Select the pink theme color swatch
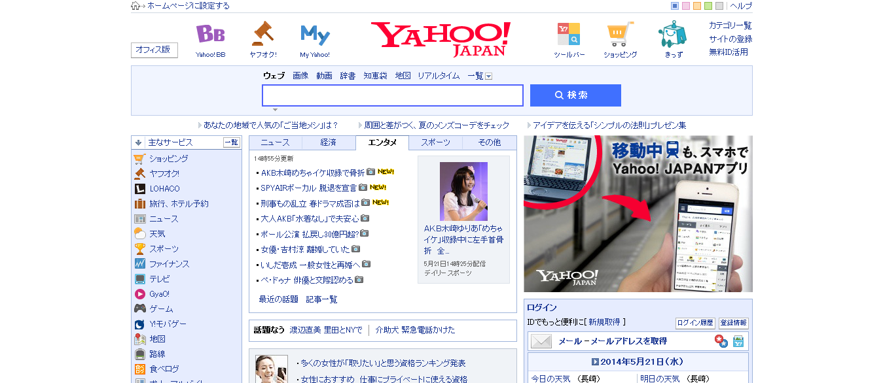Viewport: 883px width, 383px height. [x=686, y=6]
